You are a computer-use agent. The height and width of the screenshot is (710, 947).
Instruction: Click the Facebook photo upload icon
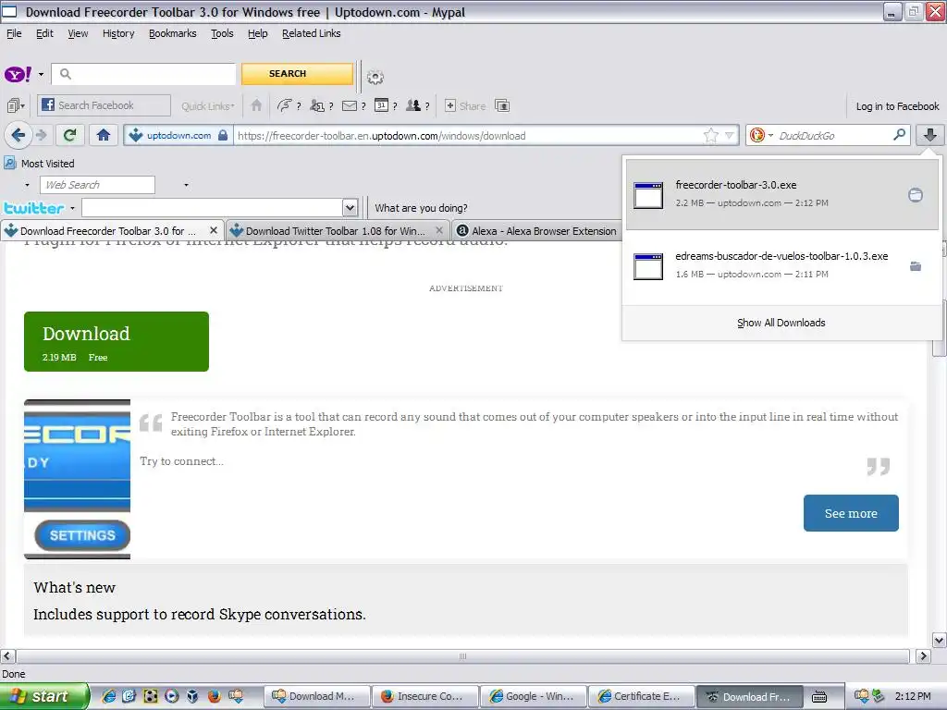pyautogui.click(x=502, y=105)
